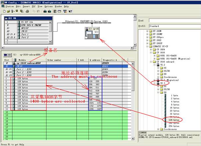Click into the Find search field
Screen dimensions: 201x146
[173, 20]
